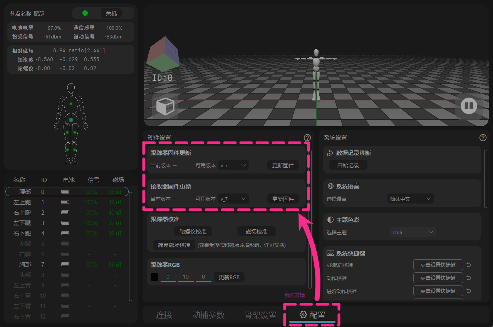Viewport: 493px width, 327px height.
Task: Open the system settings help icon
Action: (x=483, y=138)
